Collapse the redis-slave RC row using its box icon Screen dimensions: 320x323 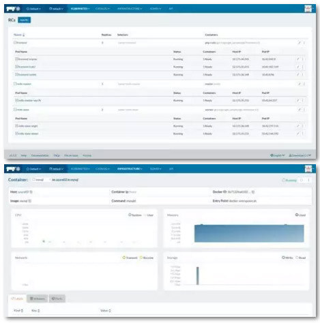15,110
